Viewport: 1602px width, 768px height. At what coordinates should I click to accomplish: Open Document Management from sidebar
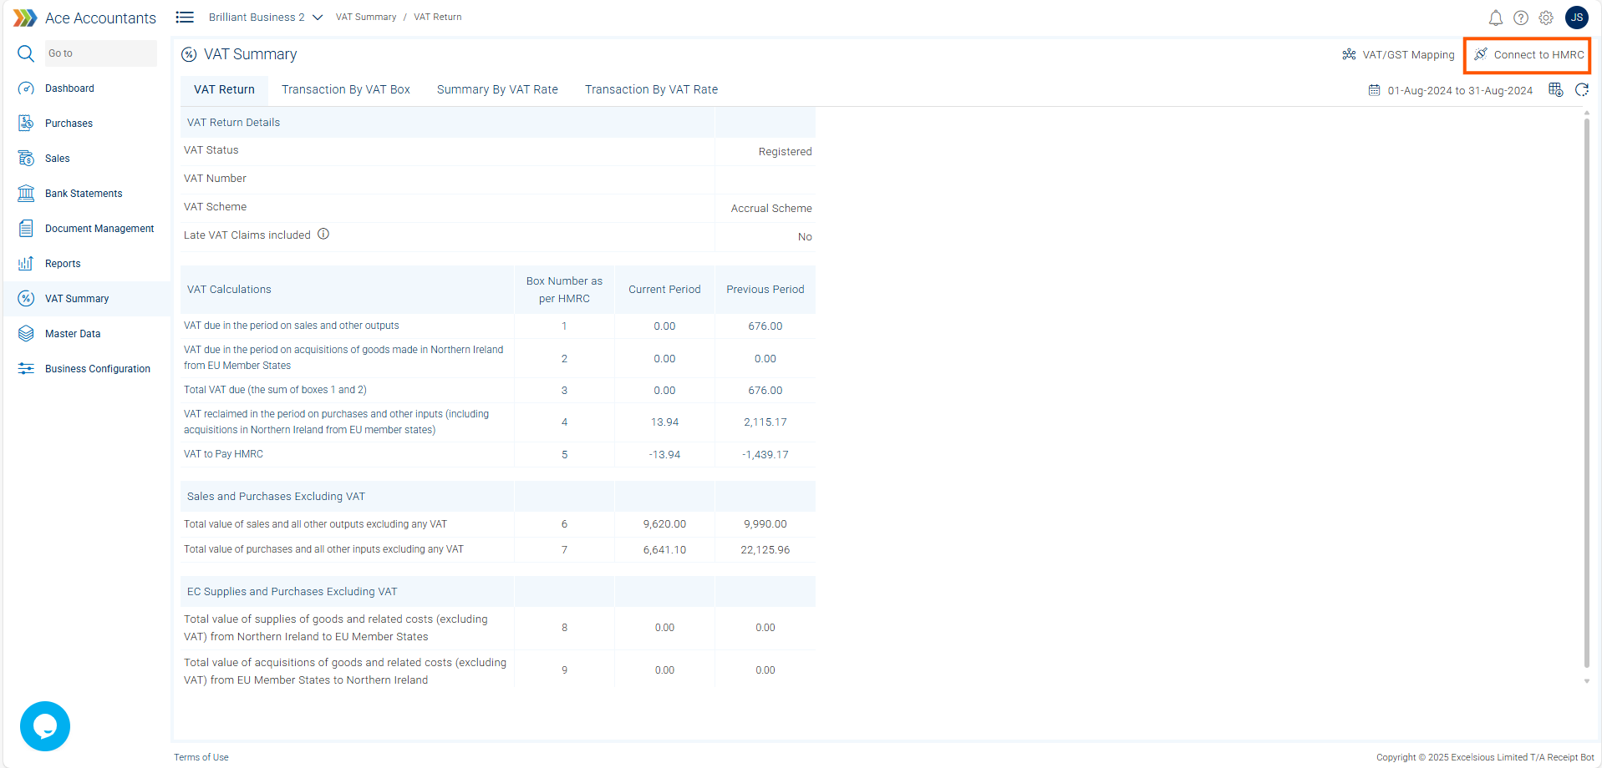[26, 228]
